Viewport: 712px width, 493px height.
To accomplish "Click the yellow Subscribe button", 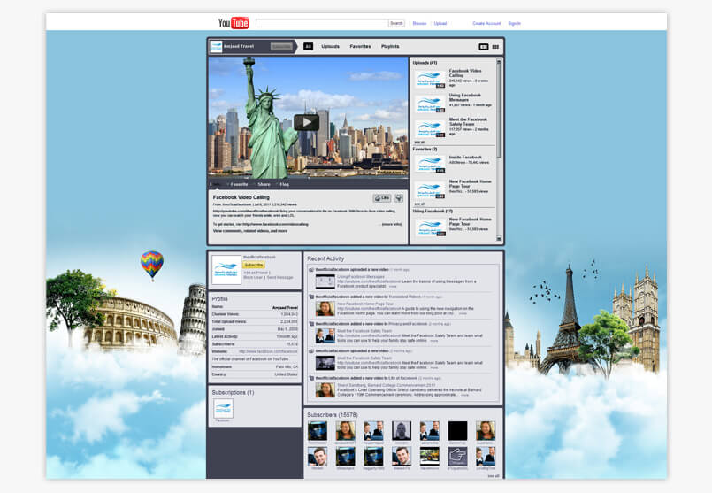I will [x=253, y=265].
